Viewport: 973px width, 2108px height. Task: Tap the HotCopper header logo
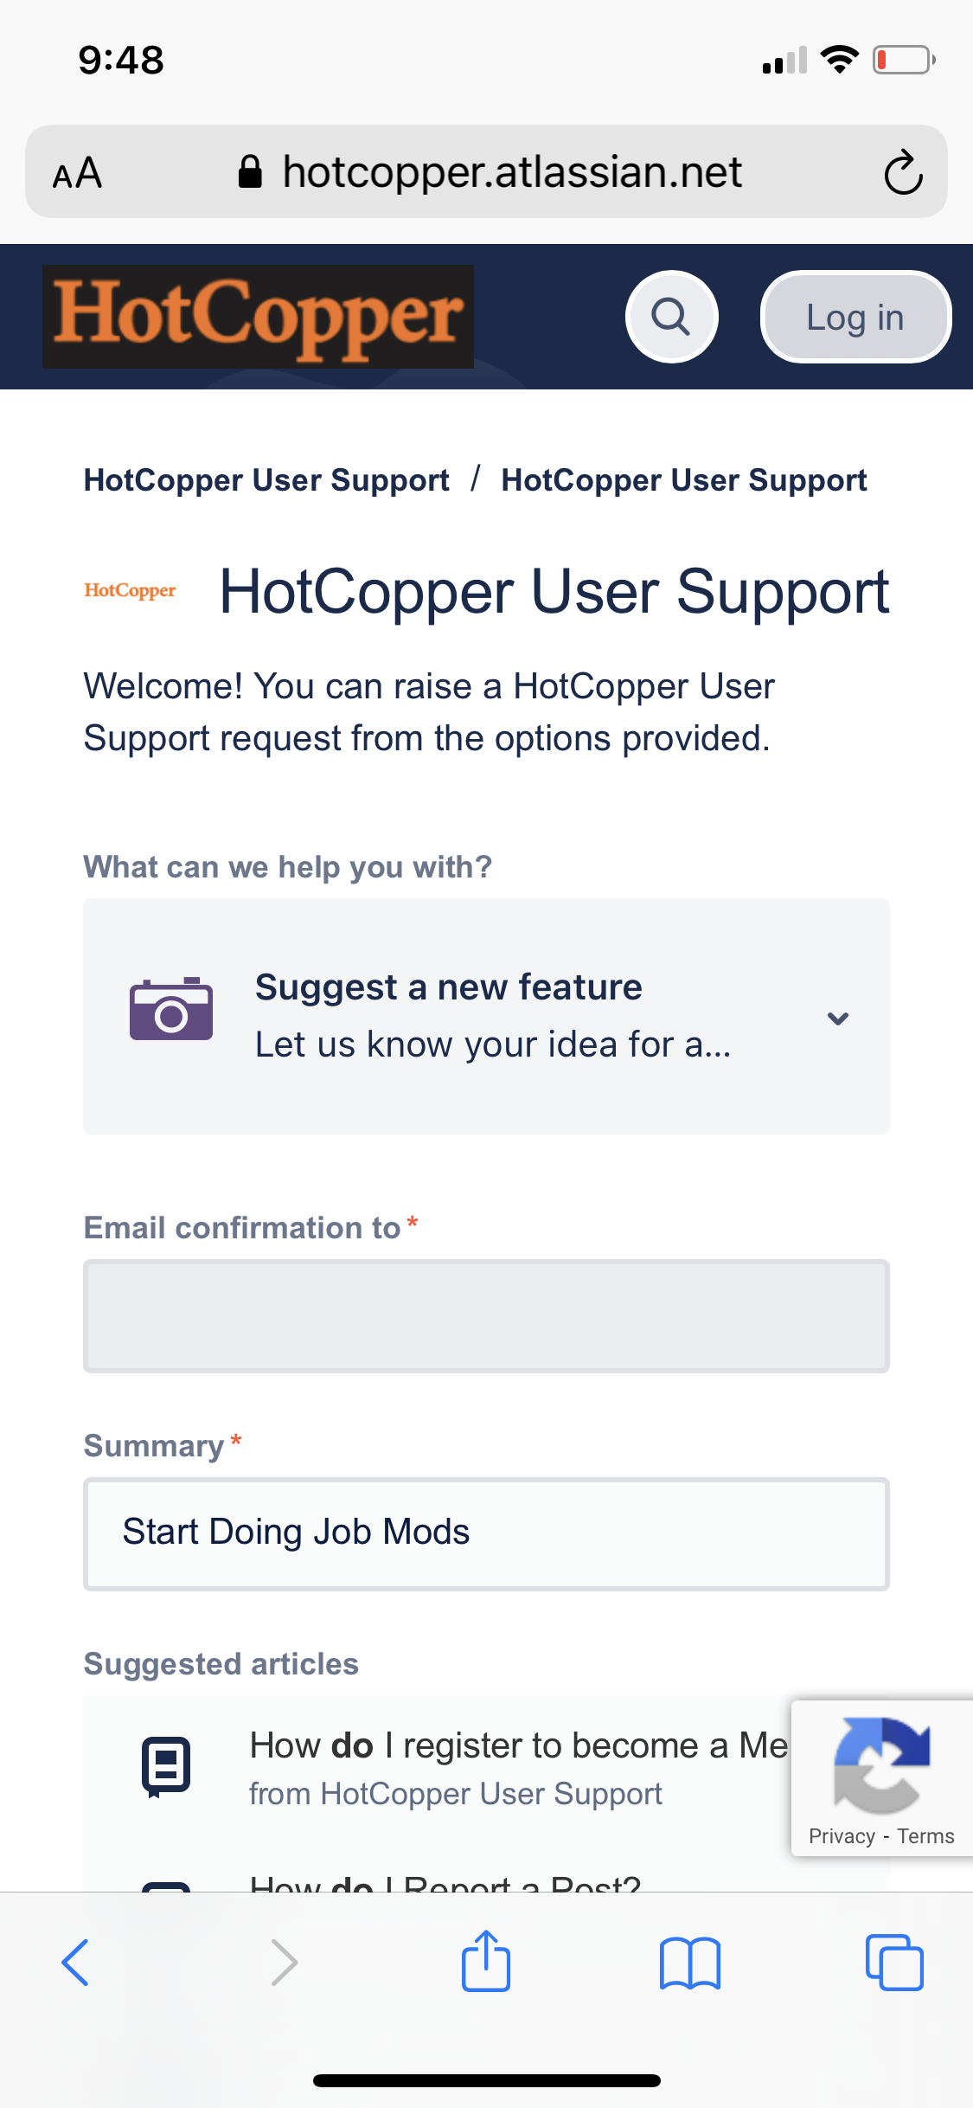click(258, 317)
